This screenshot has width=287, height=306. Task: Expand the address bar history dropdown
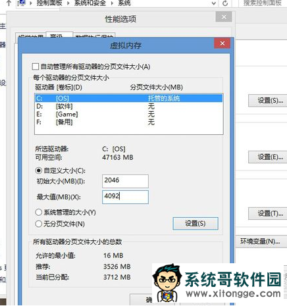[x=214, y=3]
